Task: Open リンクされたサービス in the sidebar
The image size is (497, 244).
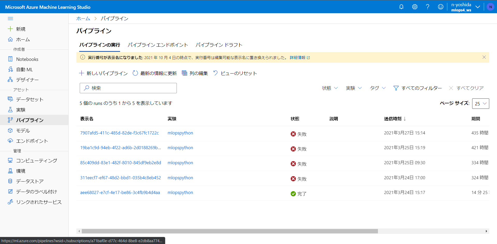Action: tap(35, 202)
